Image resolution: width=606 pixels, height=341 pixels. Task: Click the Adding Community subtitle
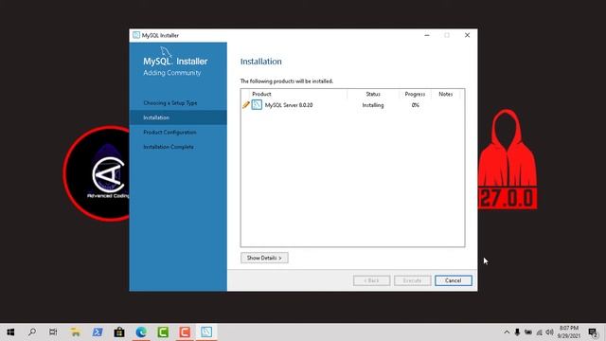coord(172,73)
